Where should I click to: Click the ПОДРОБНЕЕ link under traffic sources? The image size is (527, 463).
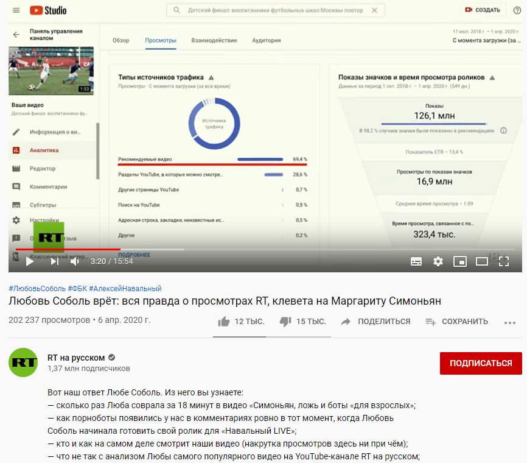point(134,255)
